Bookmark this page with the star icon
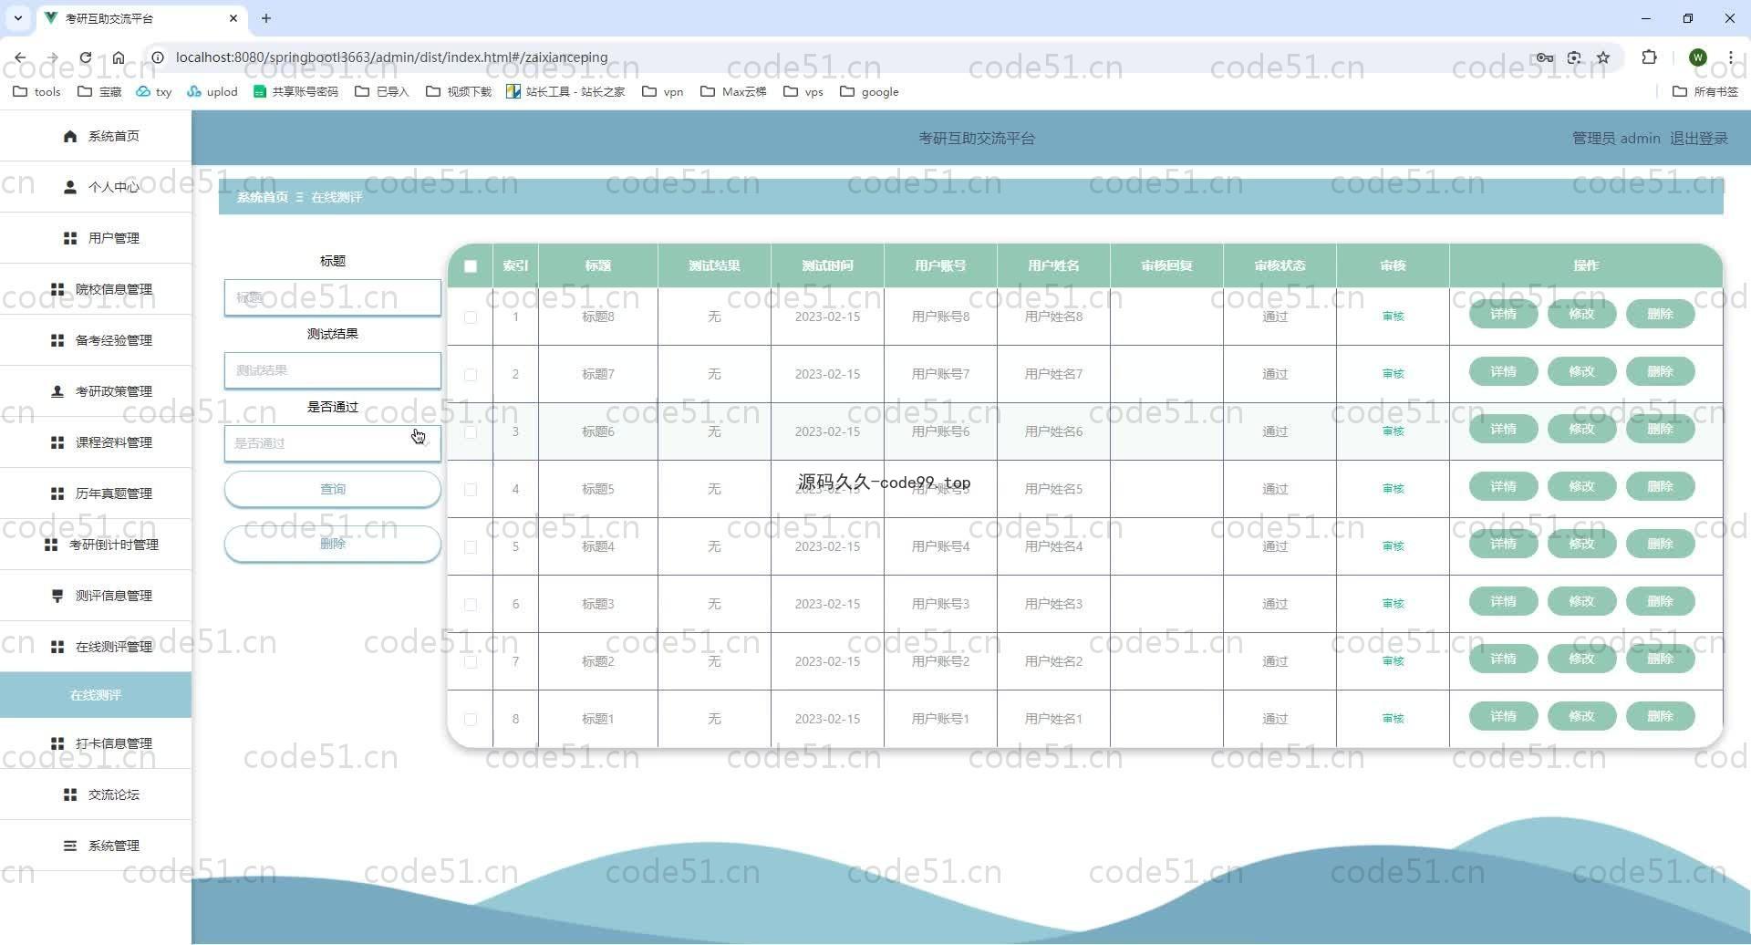The width and height of the screenshot is (1751, 945). (x=1603, y=57)
